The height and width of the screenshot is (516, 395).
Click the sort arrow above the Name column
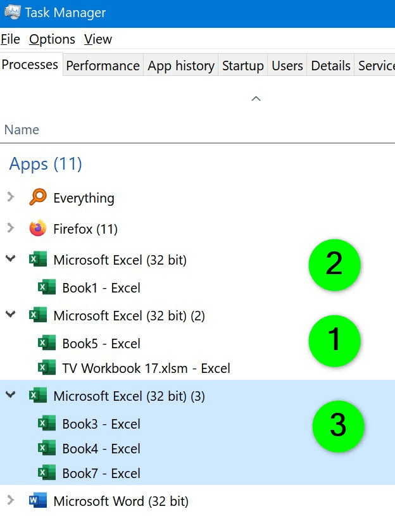pos(256,98)
